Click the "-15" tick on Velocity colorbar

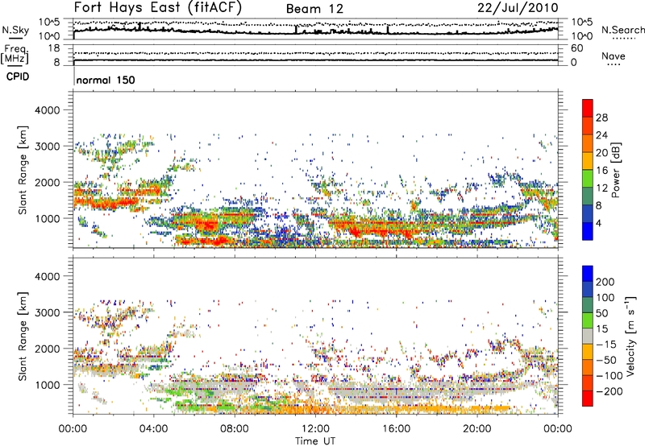coord(606,344)
